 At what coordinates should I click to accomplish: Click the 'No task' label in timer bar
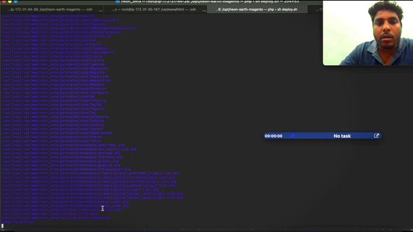[342, 136]
